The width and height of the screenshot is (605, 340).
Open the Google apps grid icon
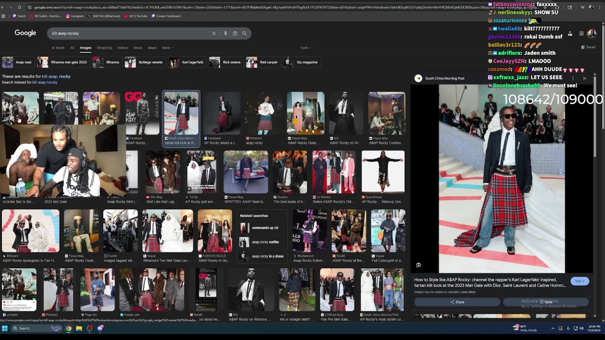tap(581, 34)
